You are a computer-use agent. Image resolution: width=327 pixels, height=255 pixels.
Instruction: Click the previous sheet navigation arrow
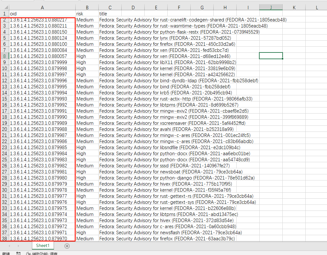click(9, 246)
